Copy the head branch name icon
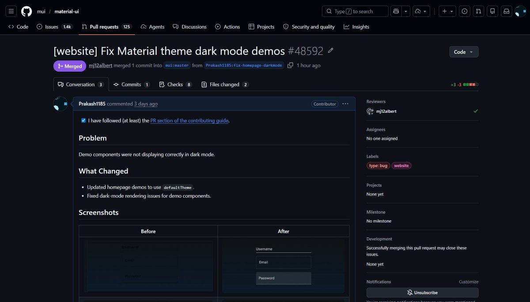The width and height of the screenshot is (530, 302). pos(290,65)
